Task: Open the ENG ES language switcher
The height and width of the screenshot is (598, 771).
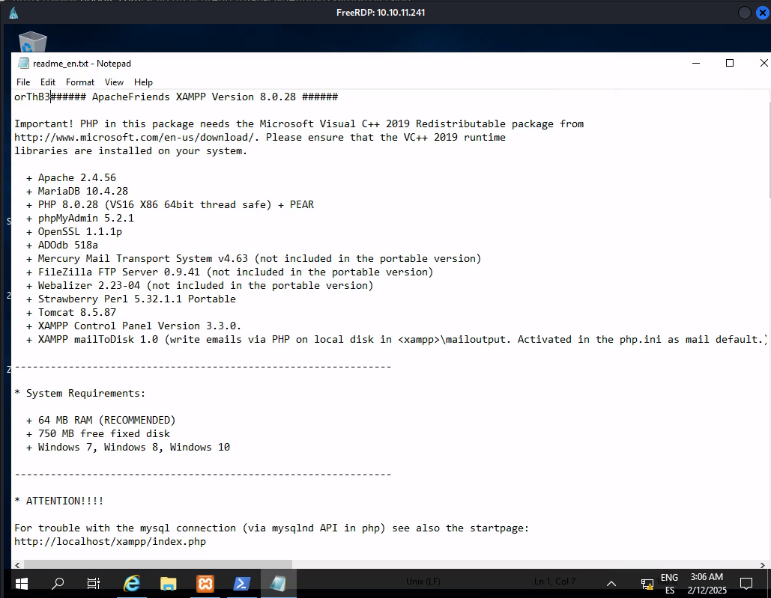Action: (669, 583)
